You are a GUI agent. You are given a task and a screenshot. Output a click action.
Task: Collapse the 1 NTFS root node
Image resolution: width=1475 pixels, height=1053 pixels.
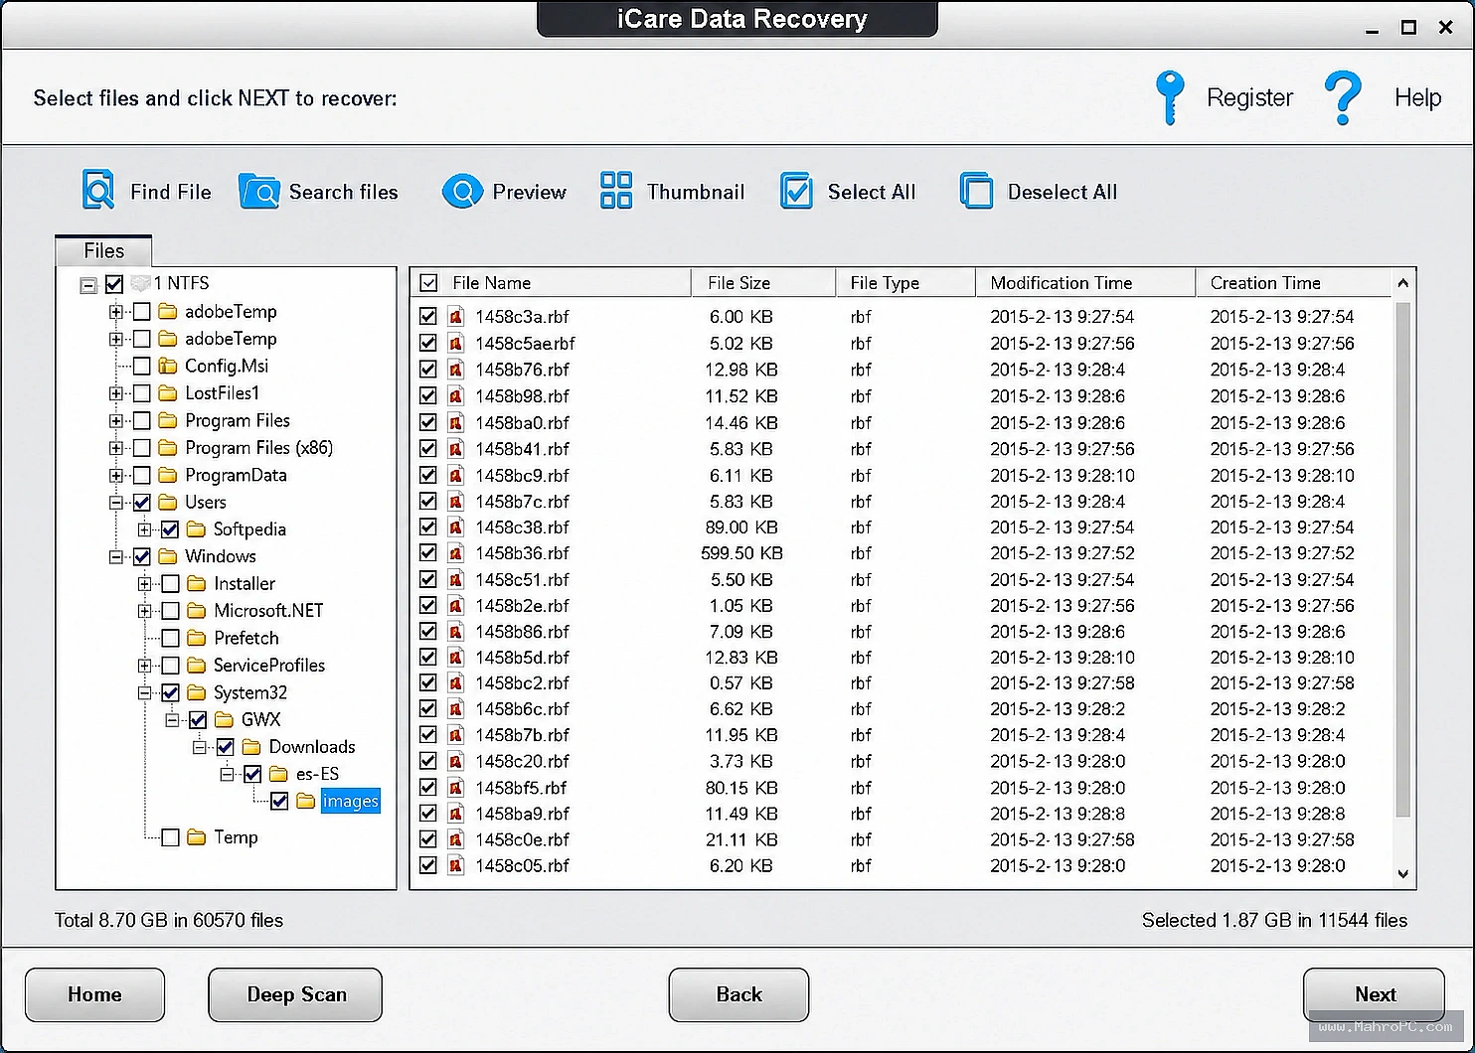tap(88, 286)
